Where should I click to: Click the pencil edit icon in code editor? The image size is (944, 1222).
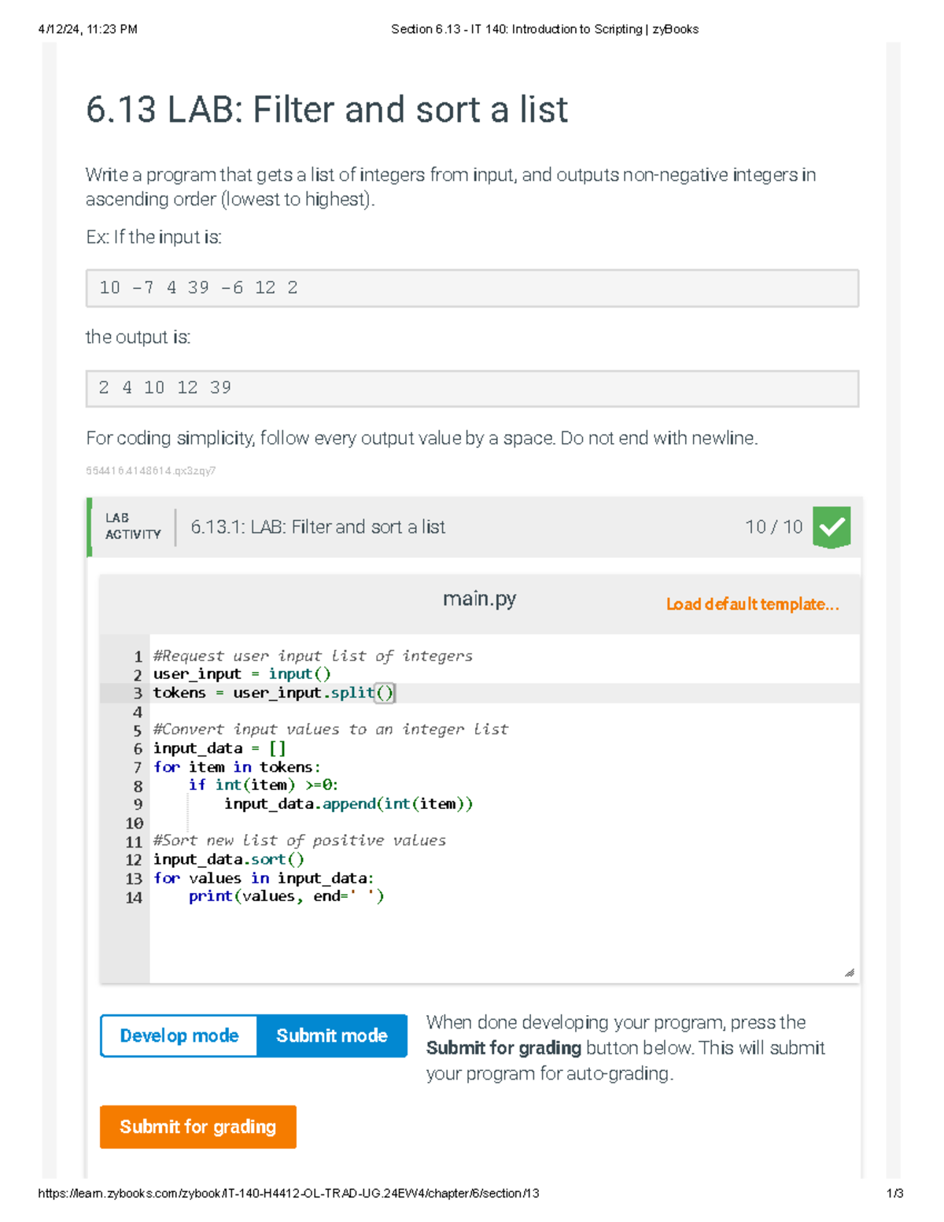coord(850,973)
